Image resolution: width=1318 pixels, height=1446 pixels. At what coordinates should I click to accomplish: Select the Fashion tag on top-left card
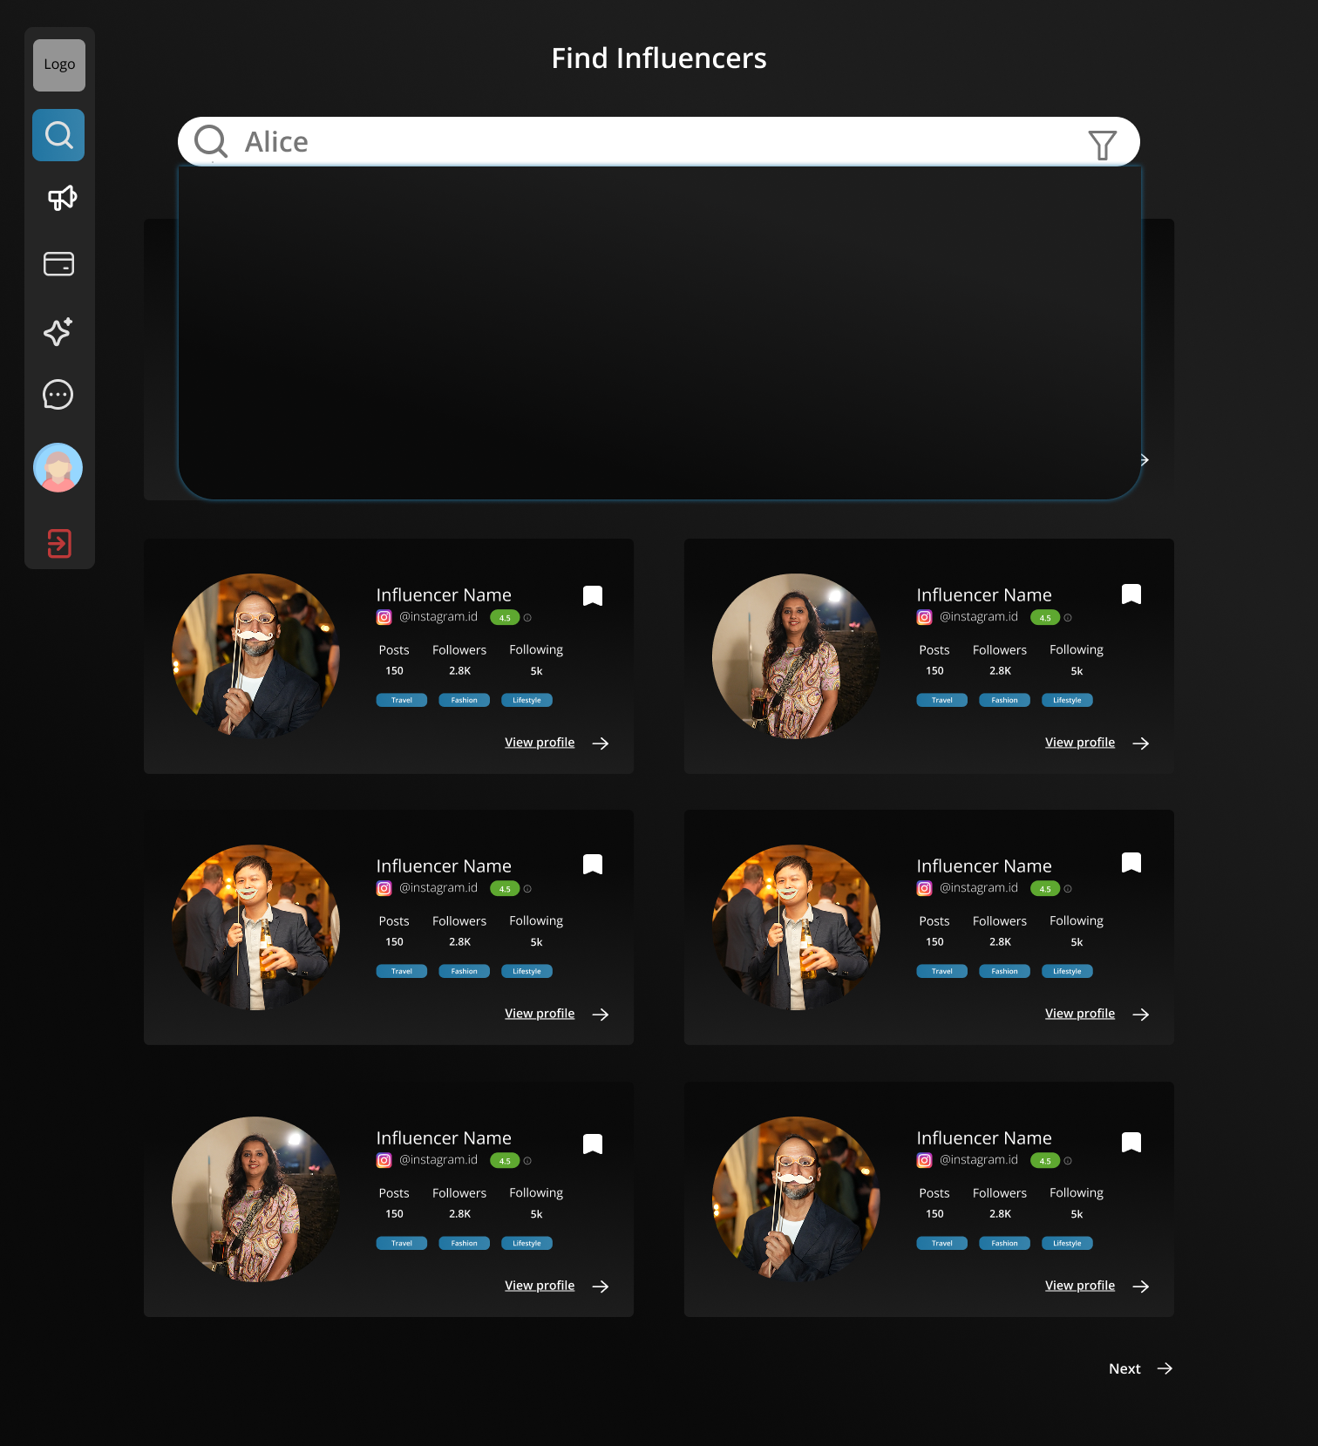coord(465,700)
